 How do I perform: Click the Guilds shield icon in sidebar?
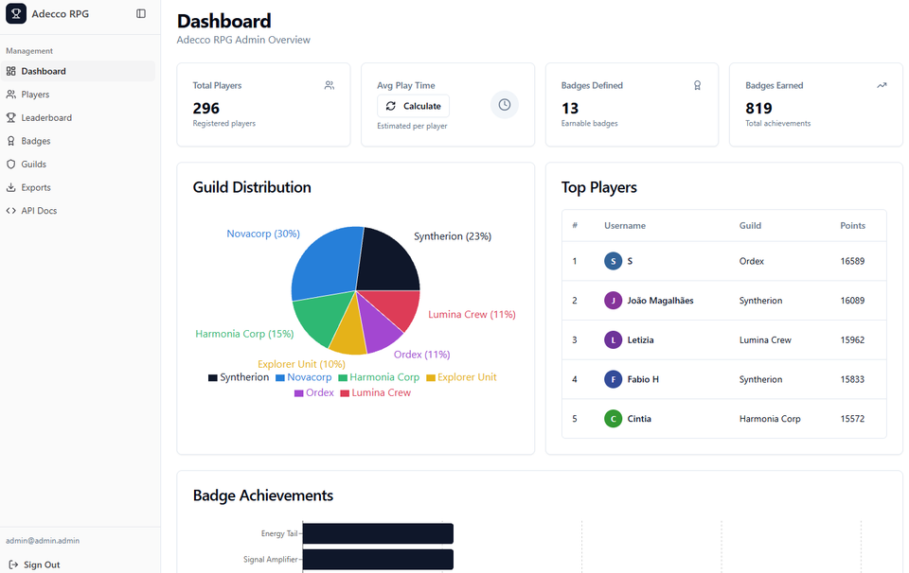tap(11, 164)
